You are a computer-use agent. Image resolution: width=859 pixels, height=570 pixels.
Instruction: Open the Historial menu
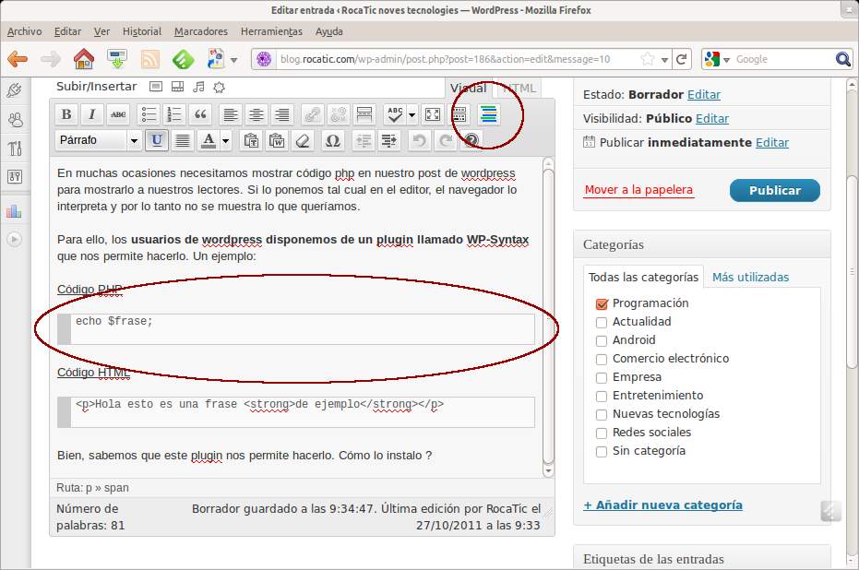tap(142, 31)
